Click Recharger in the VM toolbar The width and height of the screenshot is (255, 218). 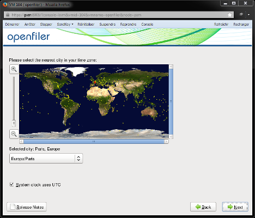(241, 25)
